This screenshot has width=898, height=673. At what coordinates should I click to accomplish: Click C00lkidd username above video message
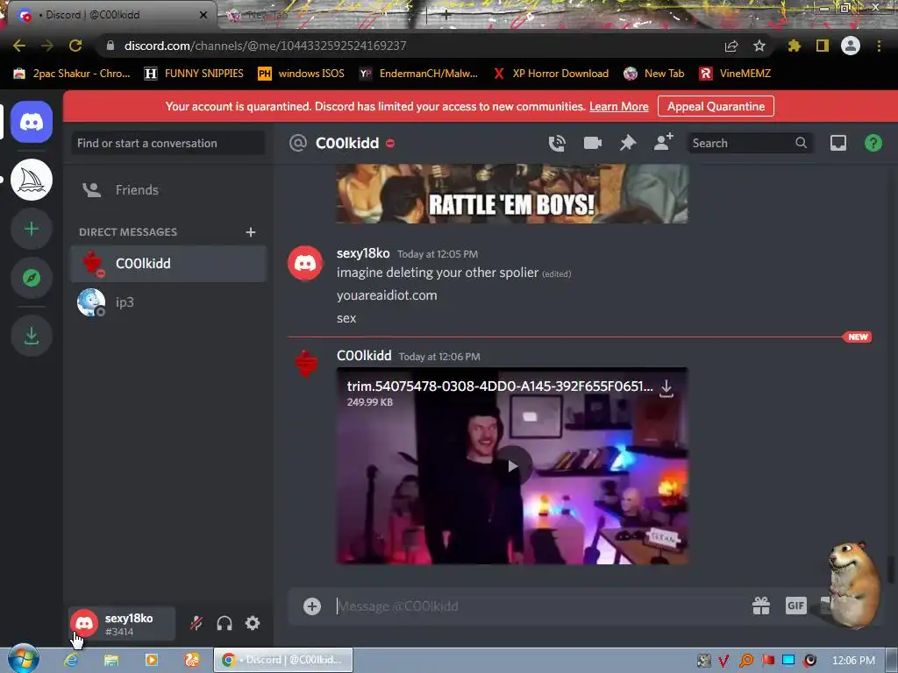pyautogui.click(x=364, y=356)
